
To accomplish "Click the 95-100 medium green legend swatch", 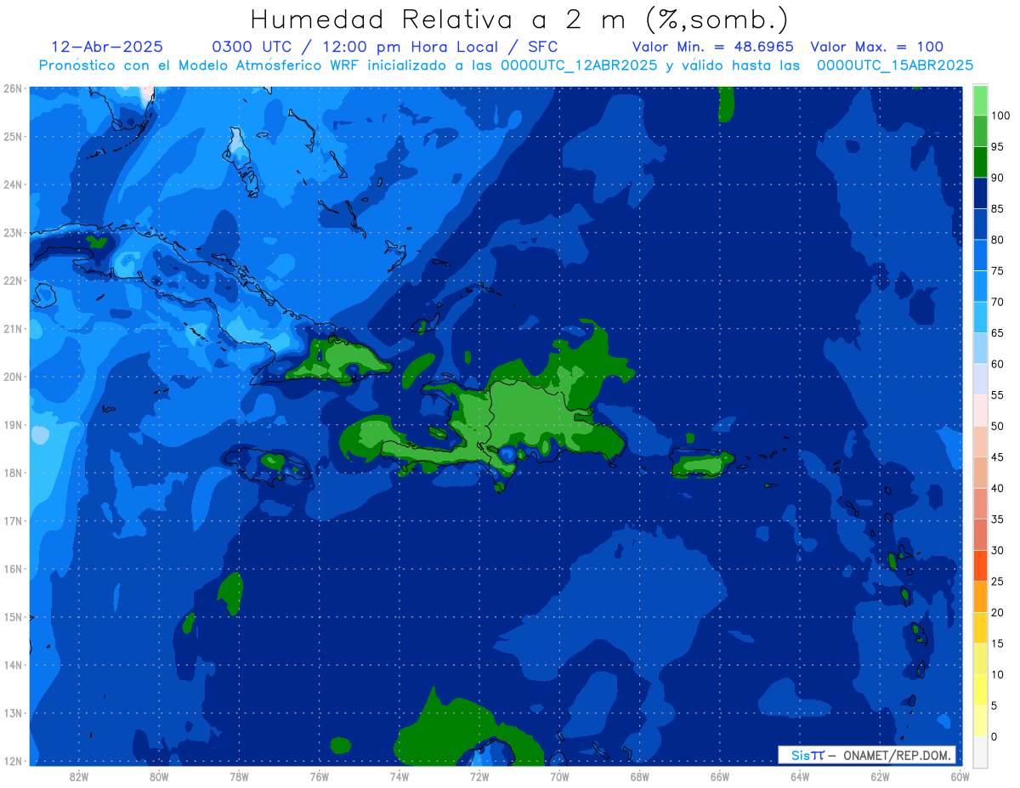I will click(980, 131).
